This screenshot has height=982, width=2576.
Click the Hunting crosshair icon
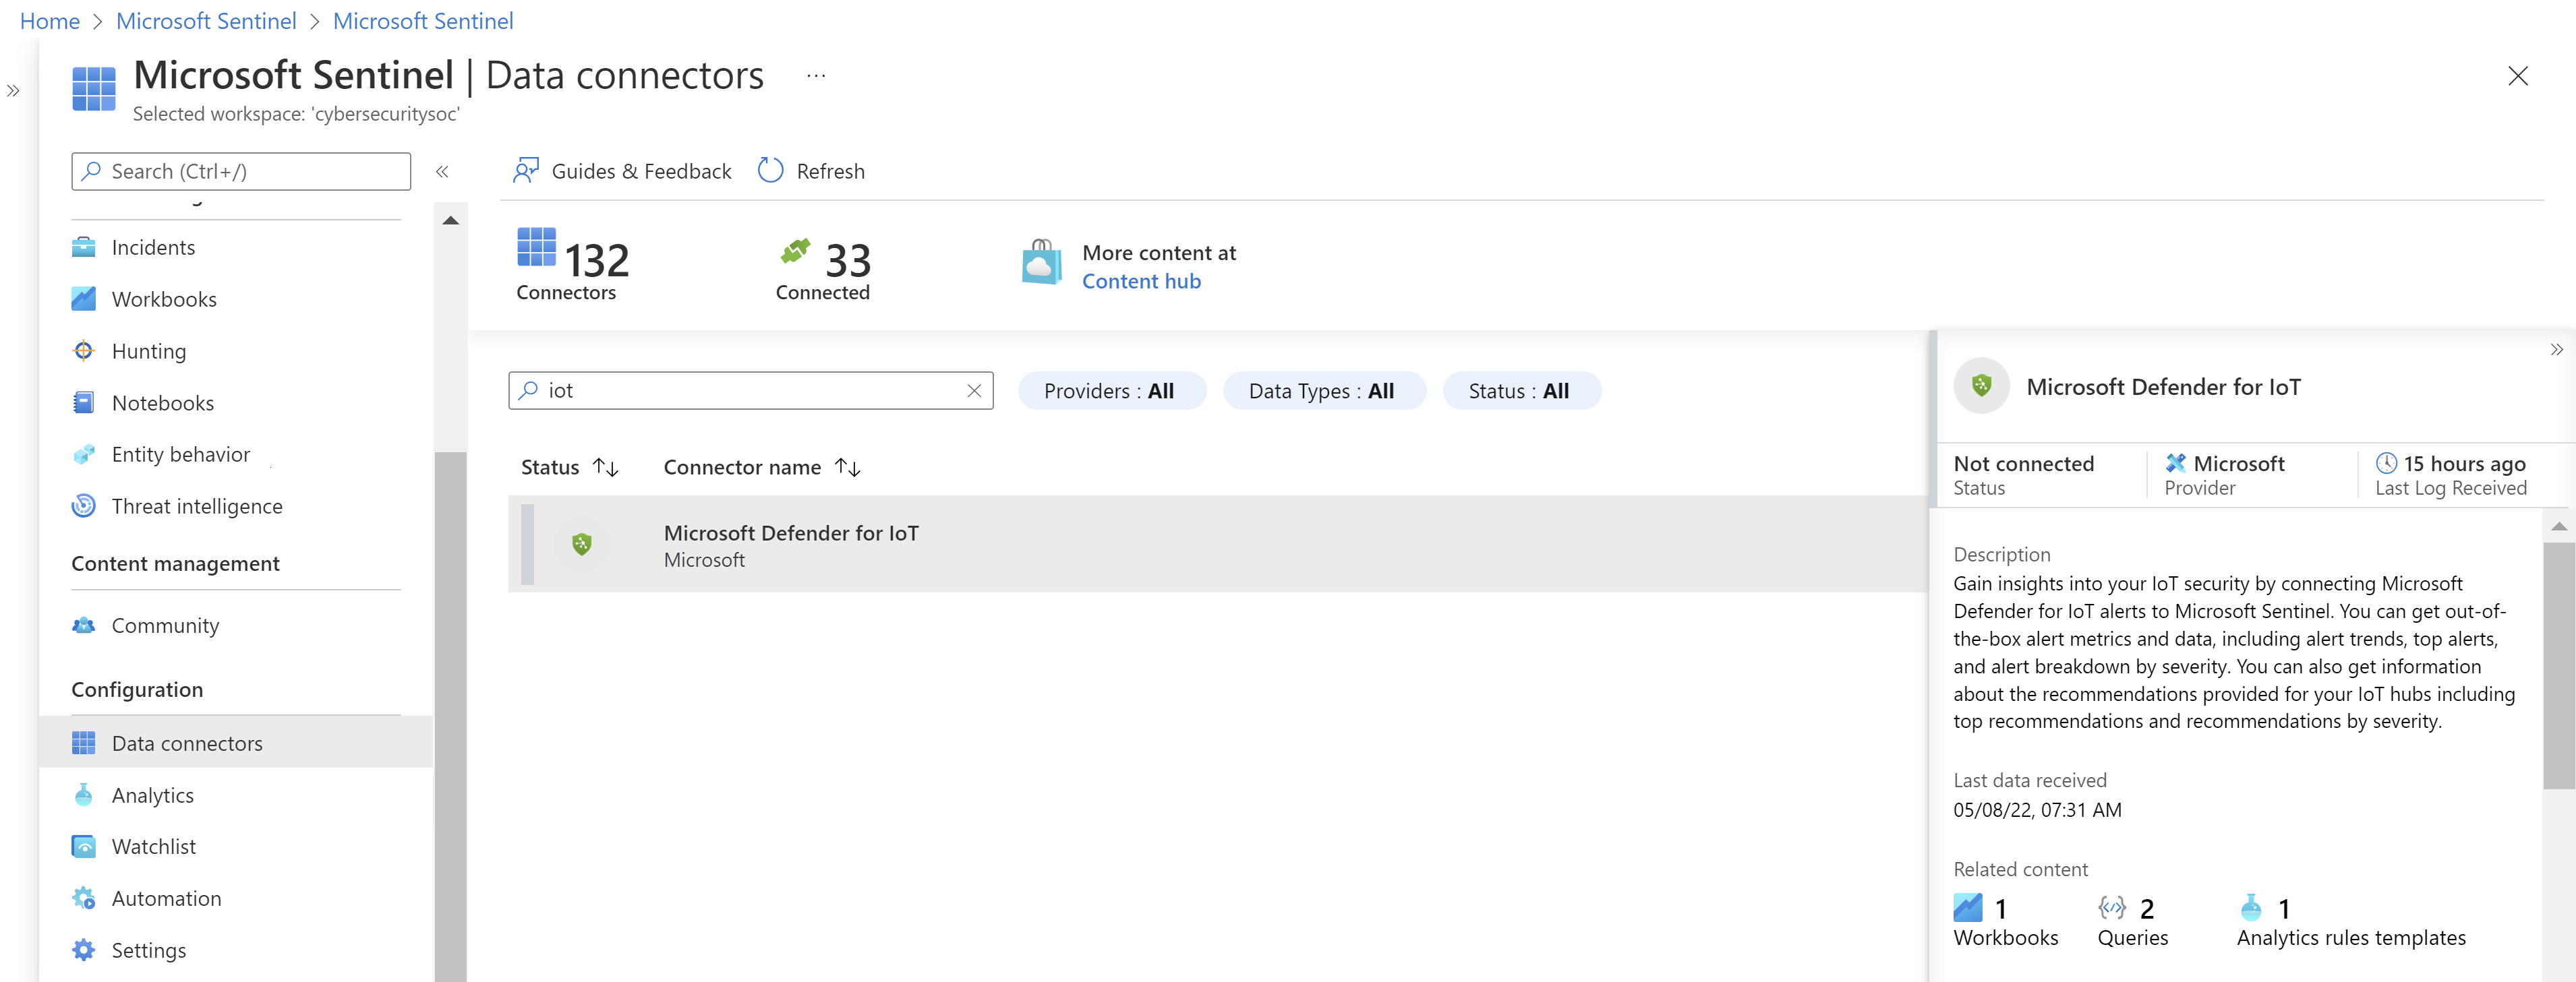(x=84, y=350)
